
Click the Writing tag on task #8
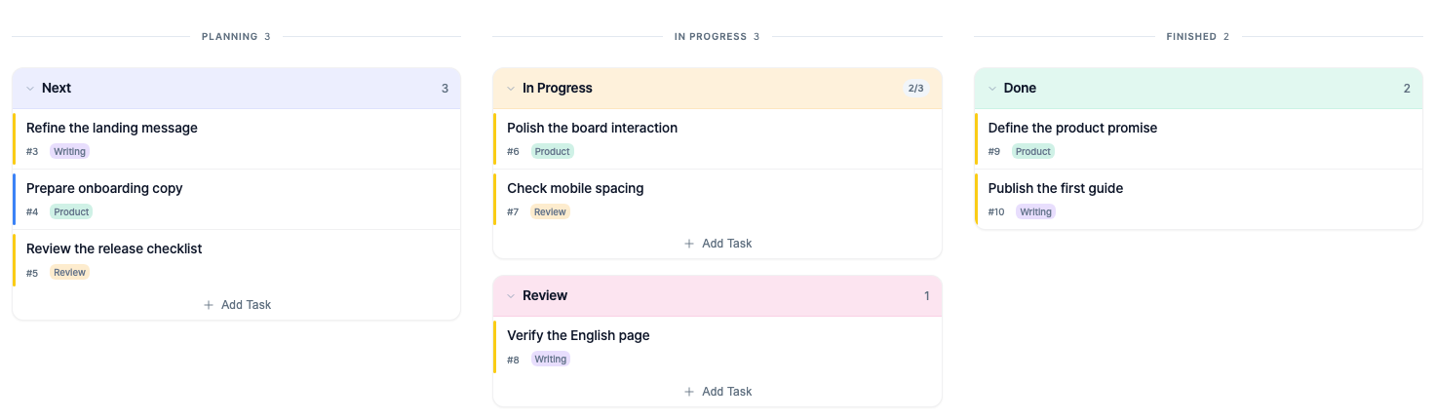pyautogui.click(x=550, y=360)
